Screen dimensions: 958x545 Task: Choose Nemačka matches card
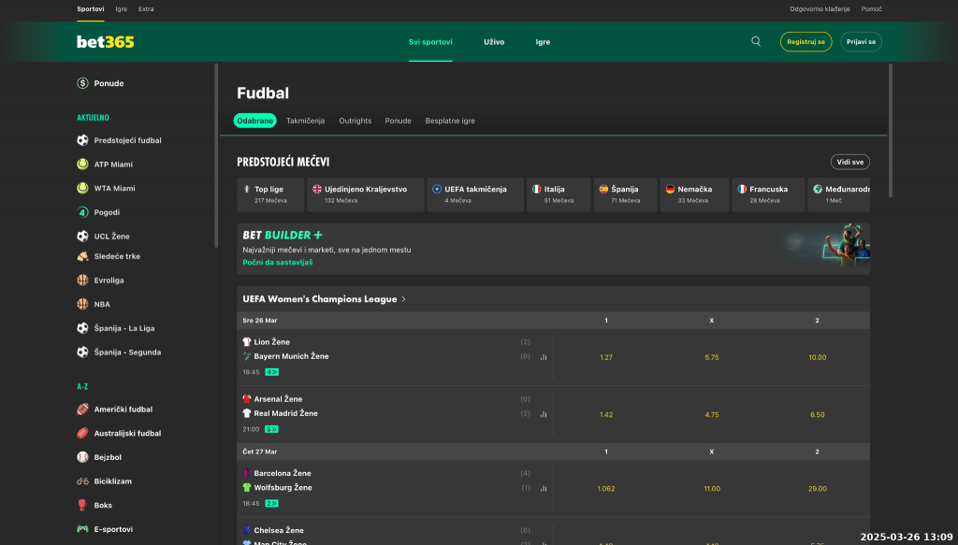point(695,194)
